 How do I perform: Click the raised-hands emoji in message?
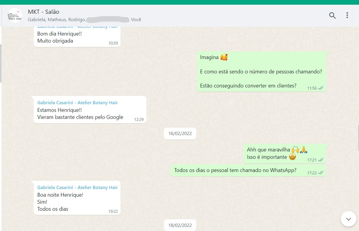[295, 150]
